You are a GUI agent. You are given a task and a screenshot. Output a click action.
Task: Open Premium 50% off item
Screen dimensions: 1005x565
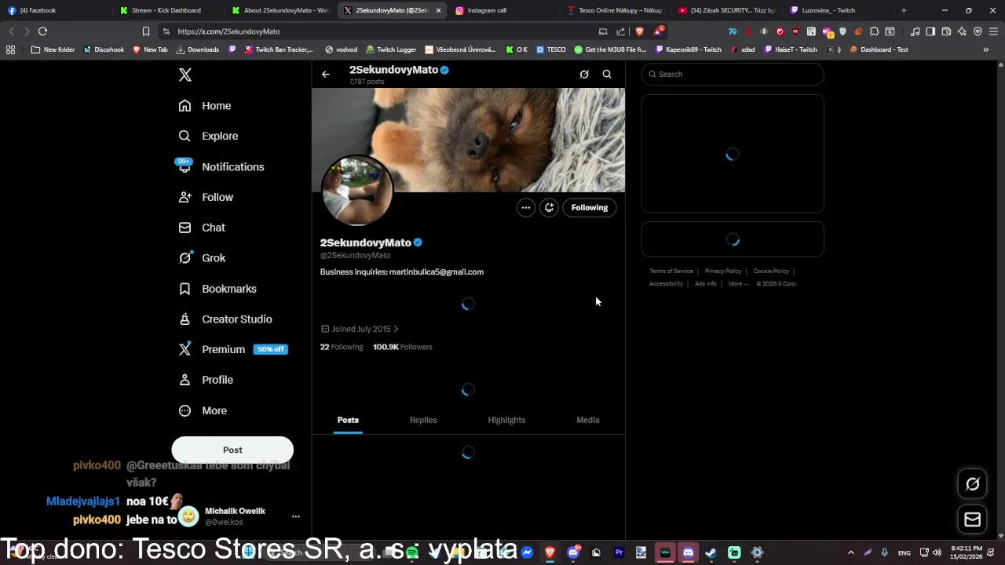233,349
